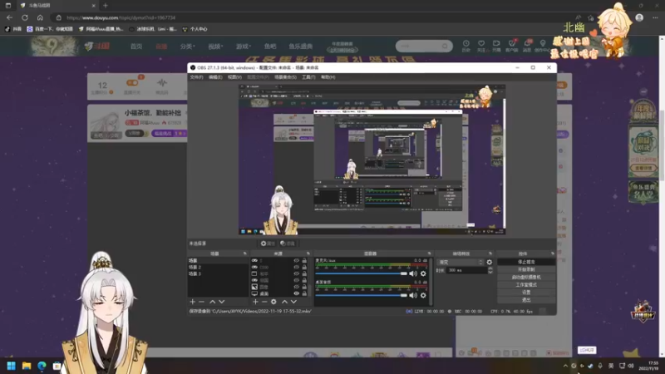Open scene transition properties gear icon

click(490, 262)
